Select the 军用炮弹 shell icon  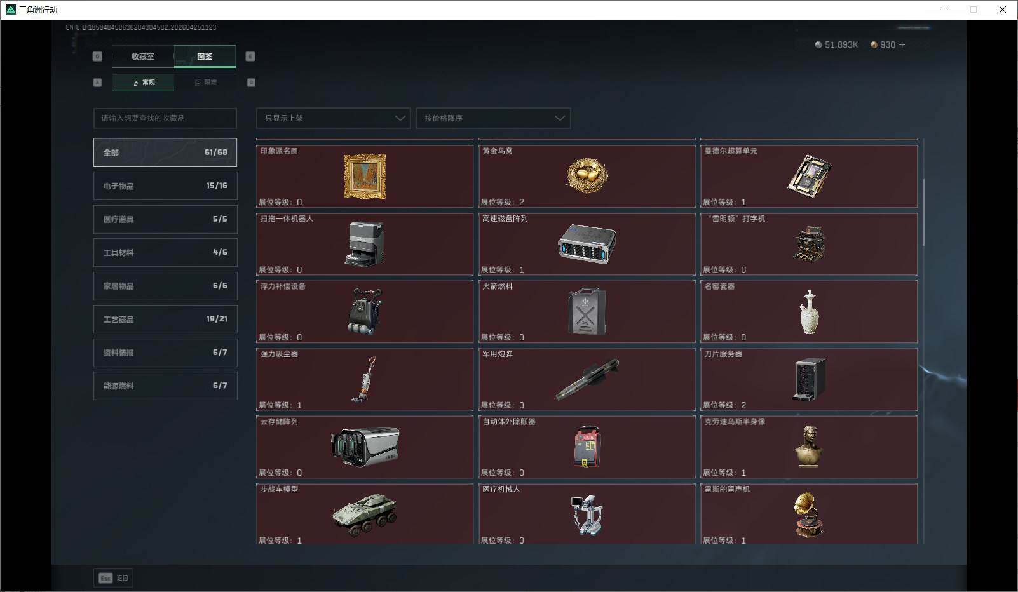(587, 379)
